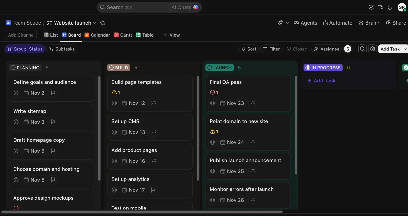408x216 pixels.
Task: Click the favorite star icon next to Website launch
Action: coord(103,23)
